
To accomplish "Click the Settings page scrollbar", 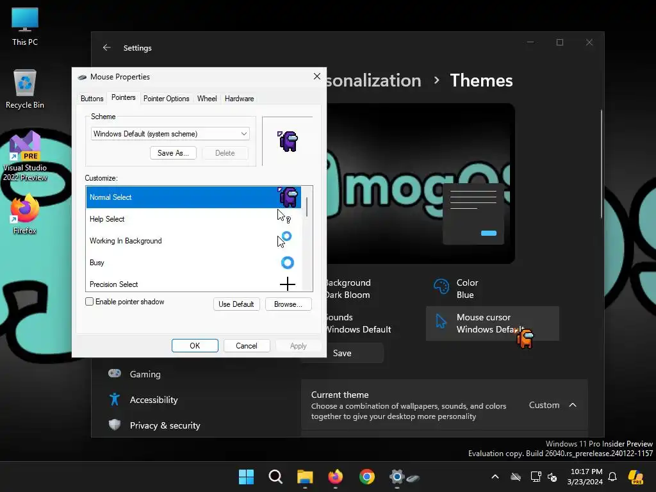I will click(x=602, y=163).
